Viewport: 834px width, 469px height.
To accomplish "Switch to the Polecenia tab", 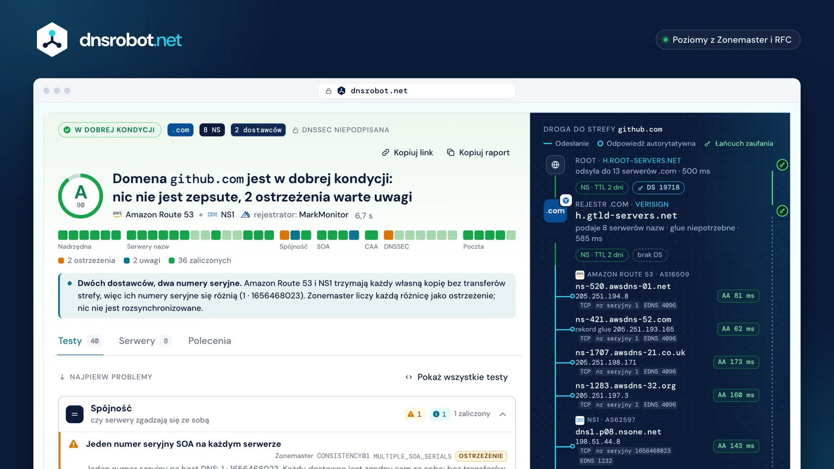I will pyautogui.click(x=210, y=341).
